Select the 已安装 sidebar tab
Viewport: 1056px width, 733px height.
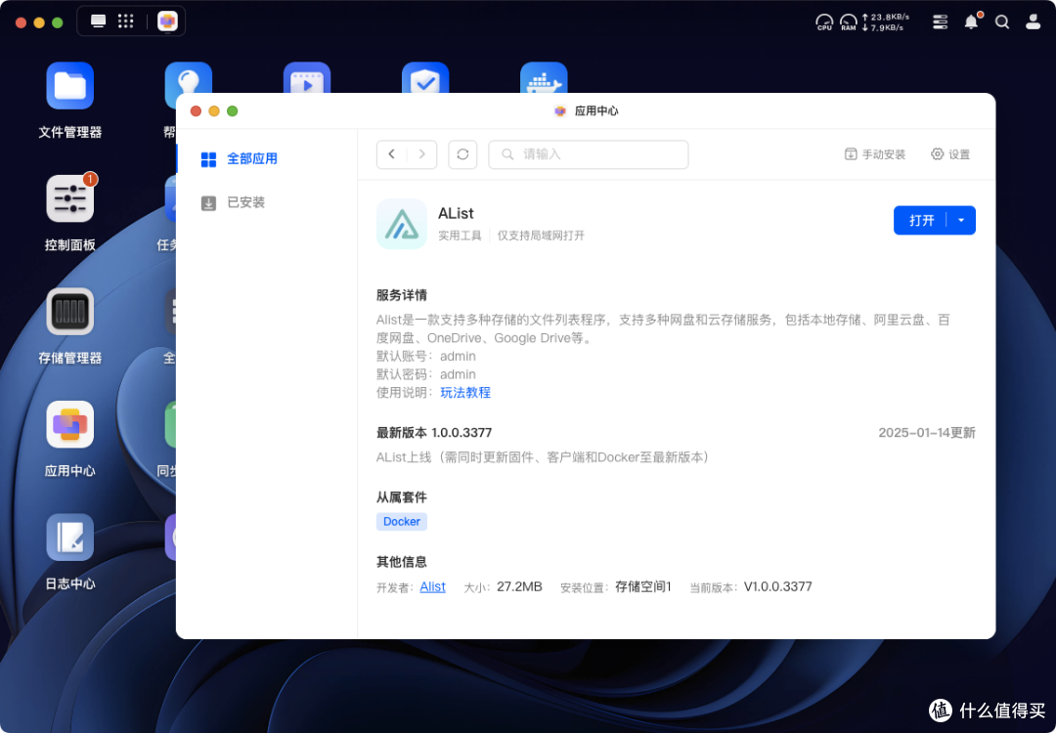tap(267, 202)
